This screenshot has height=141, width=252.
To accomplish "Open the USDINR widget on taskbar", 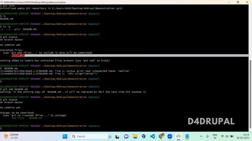I will click(x=11, y=136).
